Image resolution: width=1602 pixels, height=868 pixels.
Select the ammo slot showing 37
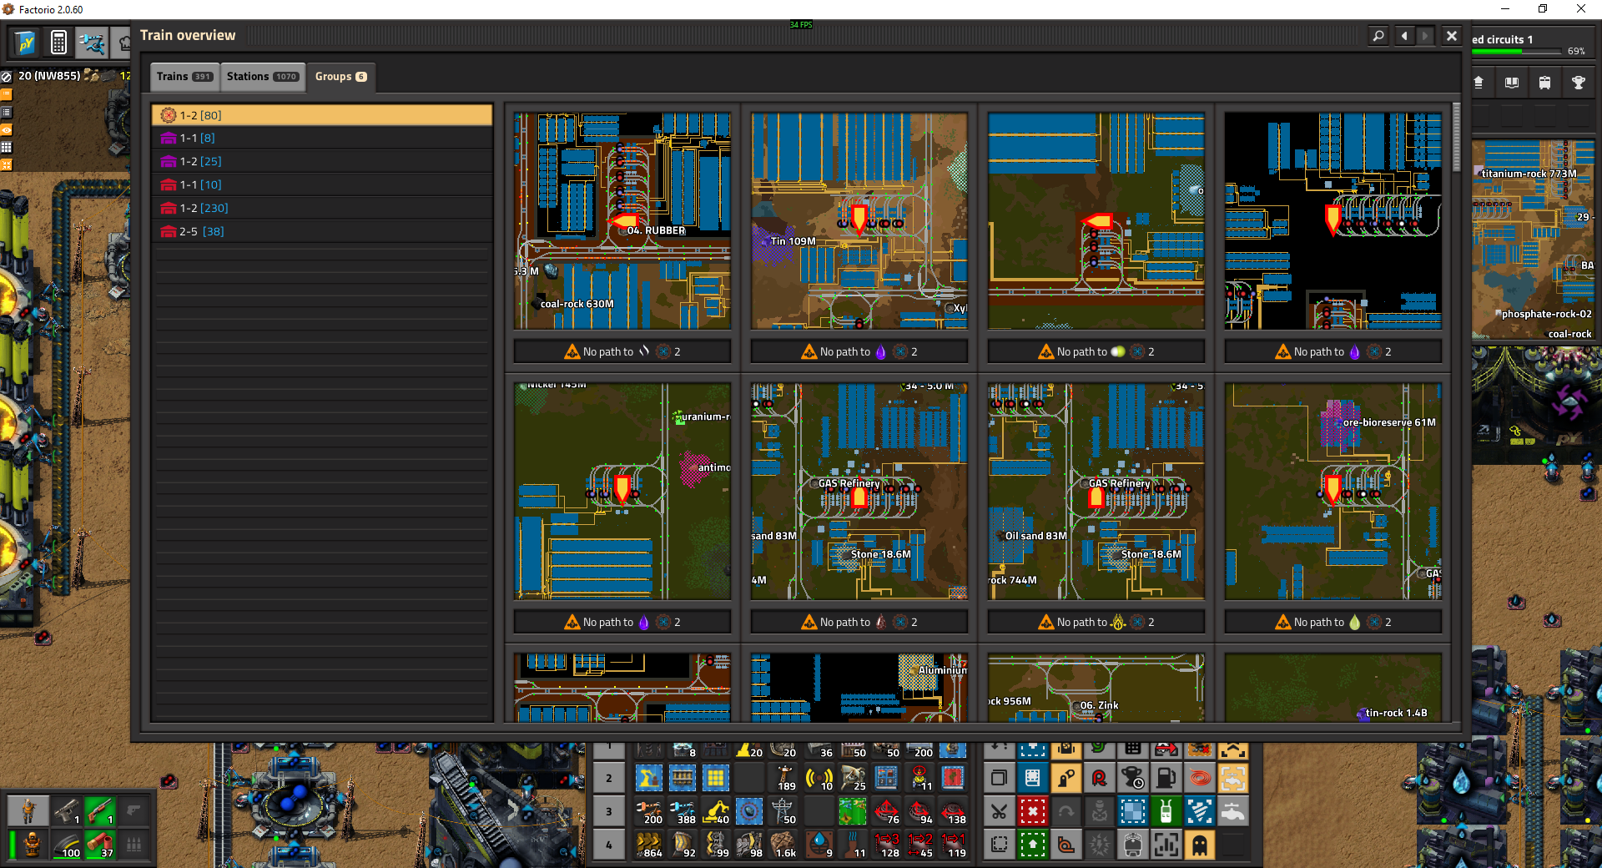click(x=99, y=845)
